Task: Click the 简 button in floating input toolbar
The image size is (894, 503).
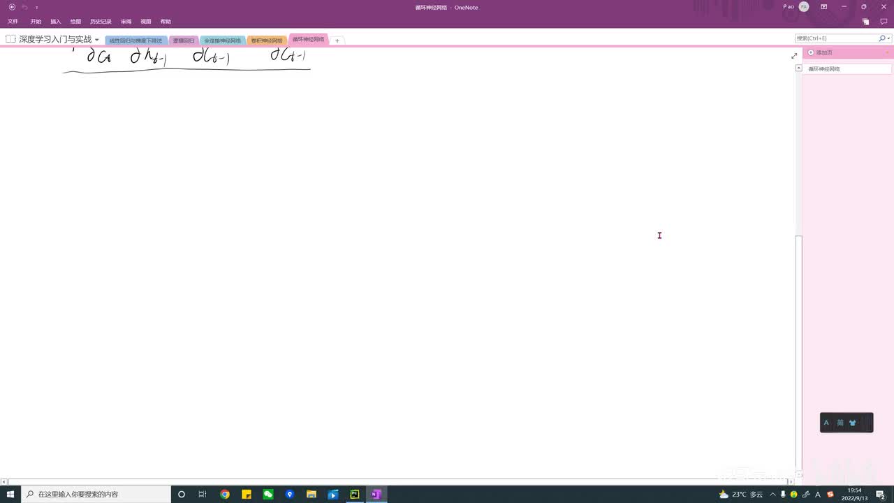Action: (840, 423)
